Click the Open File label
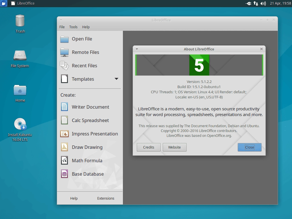Image resolution: width=292 pixels, height=219 pixels. coord(82,39)
